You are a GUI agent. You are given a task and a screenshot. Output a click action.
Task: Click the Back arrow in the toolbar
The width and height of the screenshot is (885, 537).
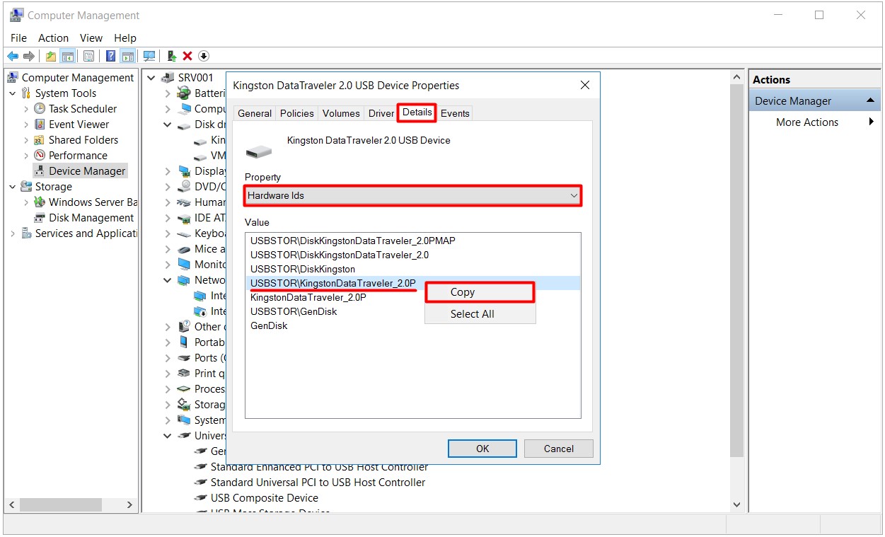[13, 56]
